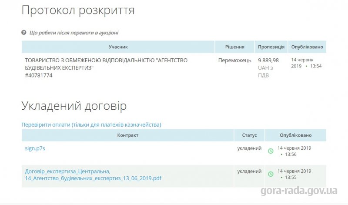Click the 'Протокол розкриття' heading
The height and width of the screenshot is (205, 348).
point(78,10)
